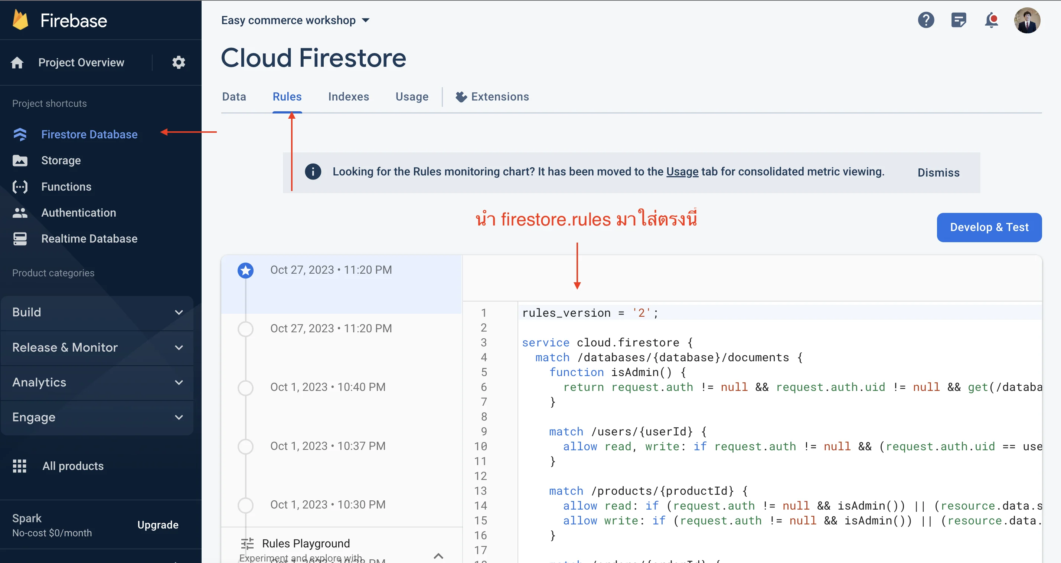Click the info icon in the banner

point(313,172)
